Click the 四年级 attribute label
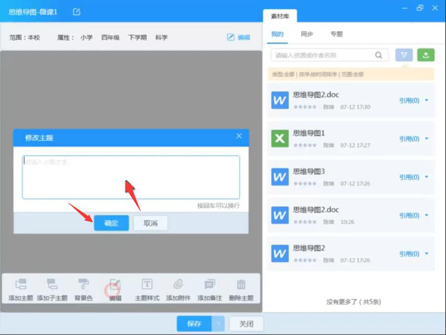This screenshot has height=335, width=446. pos(110,37)
